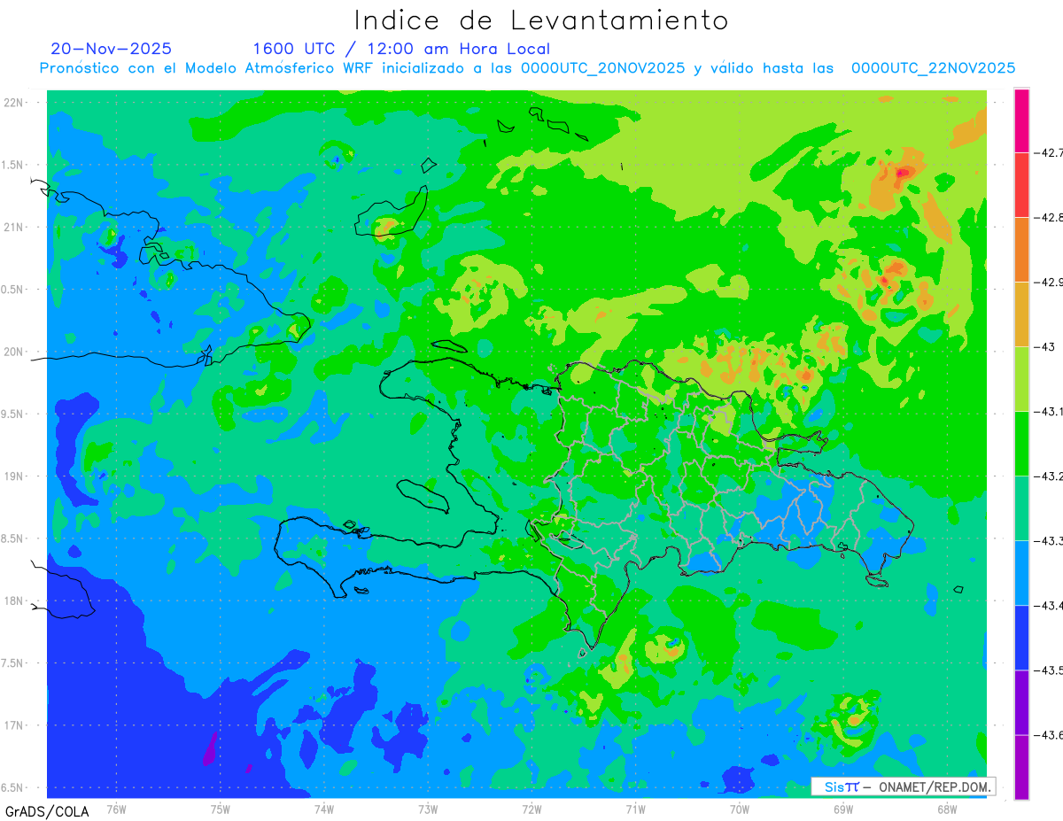
Task: Click the purple swatch at the legend bottom
Action: point(1021,767)
